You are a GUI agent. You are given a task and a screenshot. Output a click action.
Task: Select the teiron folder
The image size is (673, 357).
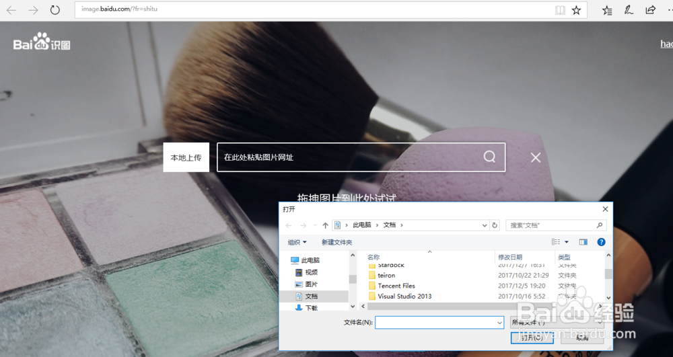pyautogui.click(x=386, y=275)
